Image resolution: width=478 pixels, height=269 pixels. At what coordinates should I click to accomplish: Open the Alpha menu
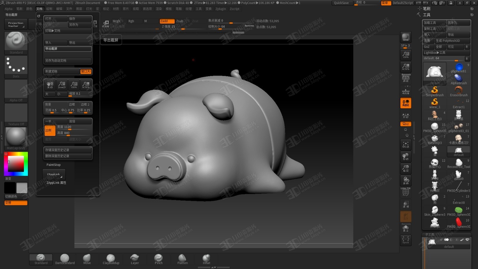pos(9,9)
